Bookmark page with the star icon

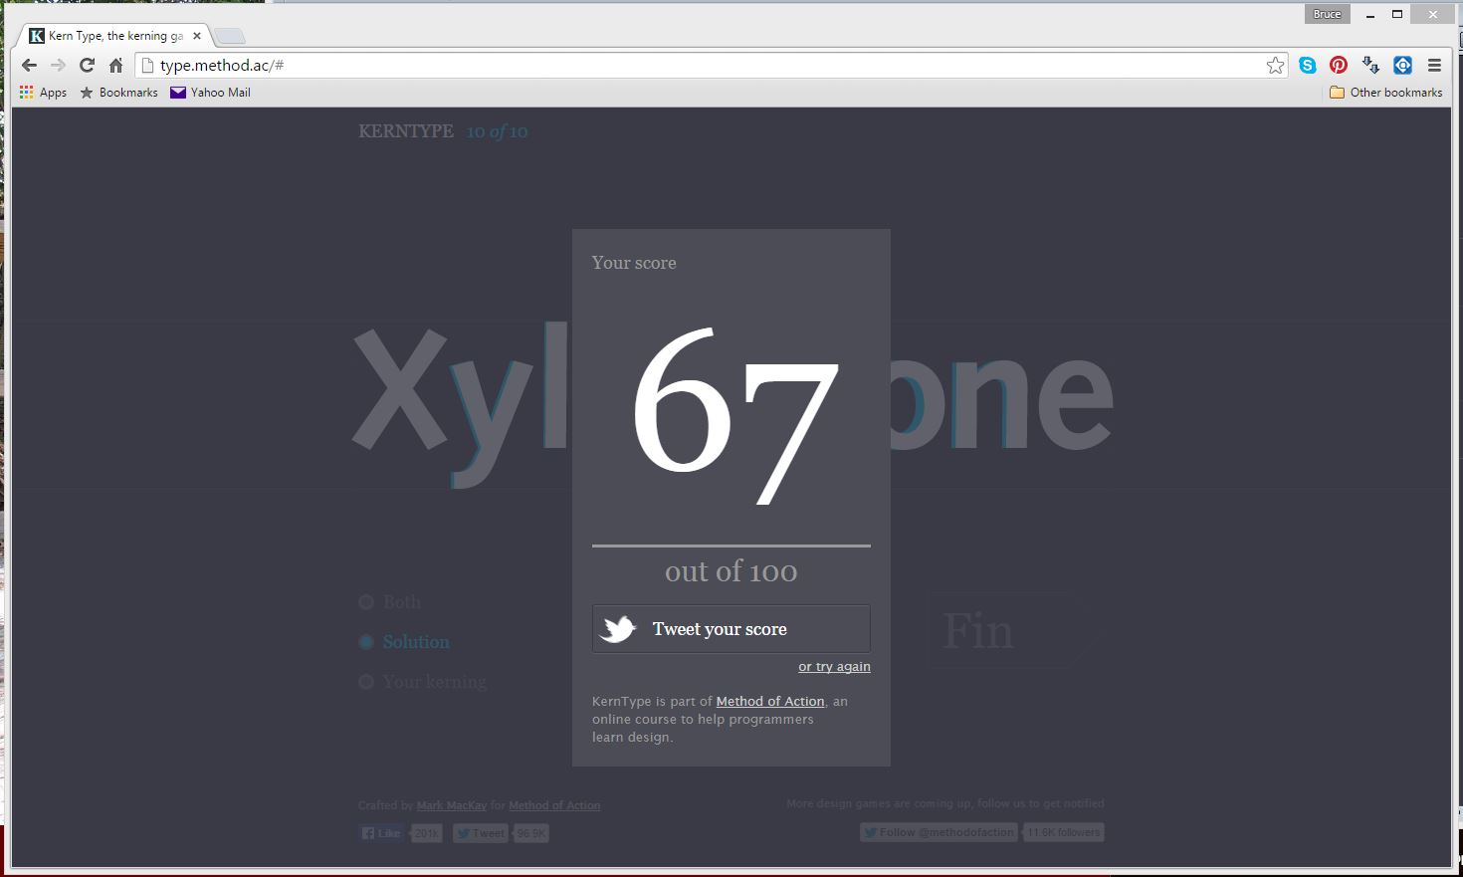click(1275, 66)
